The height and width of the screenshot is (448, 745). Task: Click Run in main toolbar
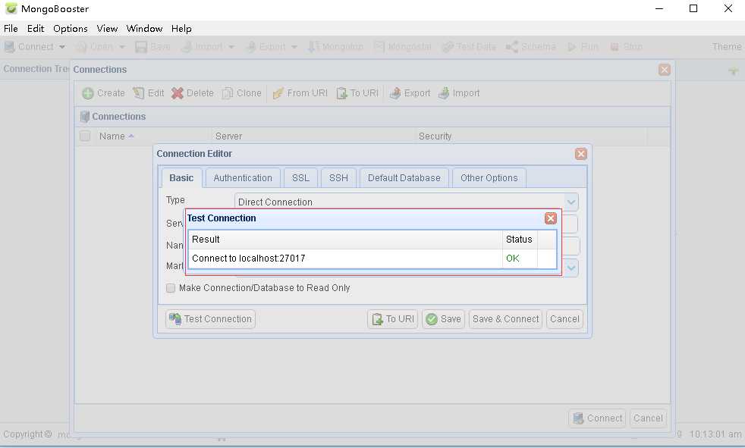pyautogui.click(x=583, y=46)
